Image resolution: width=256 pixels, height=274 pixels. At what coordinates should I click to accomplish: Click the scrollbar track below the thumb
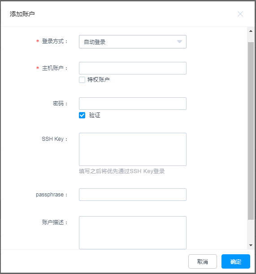coord(251,231)
